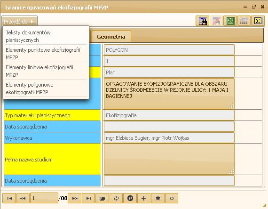Click the zoom to object magnifier icon
The width and height of the screenshot is (268, 209).
click(x=130, y=198)
